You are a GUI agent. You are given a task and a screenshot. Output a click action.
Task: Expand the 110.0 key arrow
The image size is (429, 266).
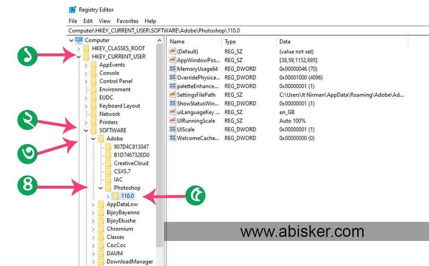[x=108, y=196]
